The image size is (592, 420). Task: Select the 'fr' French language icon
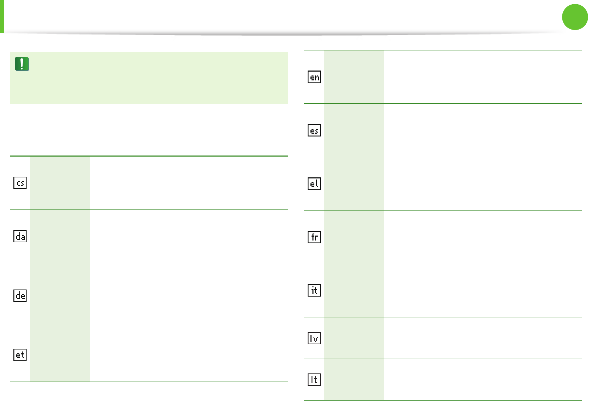pyautogui.click(x=314, y=237)
